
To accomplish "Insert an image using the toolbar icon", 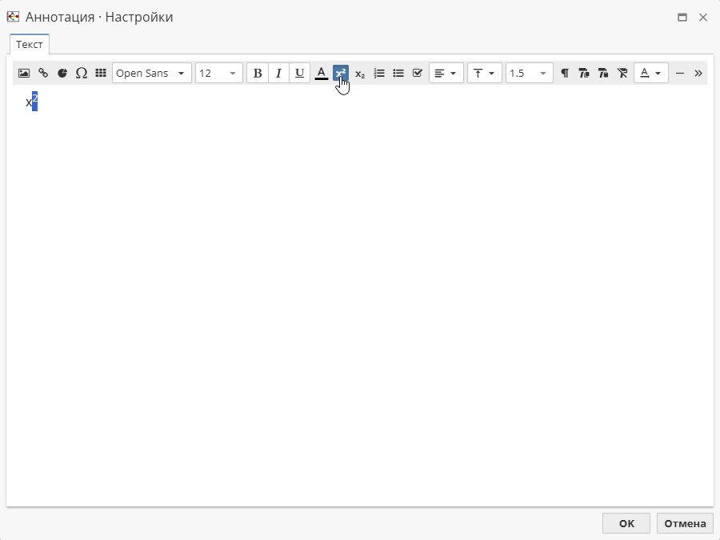I will [x=23, y=73].
